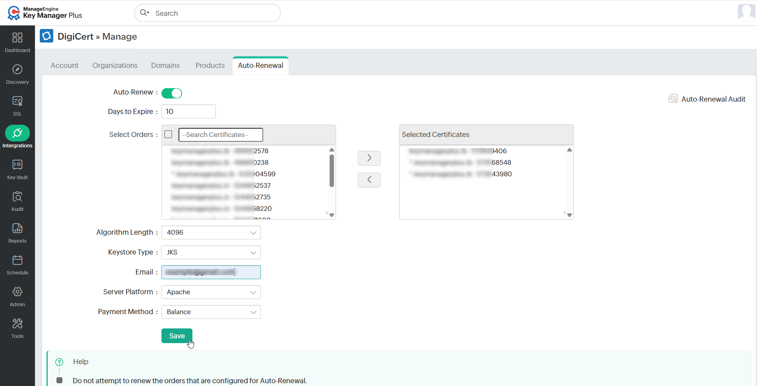
Task: Click Selected Certificates scroll up arrow
Action: click(x=569, y=150)
